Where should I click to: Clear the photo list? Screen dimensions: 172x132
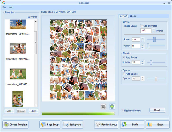pyautogui.click(x=33, y=111)
